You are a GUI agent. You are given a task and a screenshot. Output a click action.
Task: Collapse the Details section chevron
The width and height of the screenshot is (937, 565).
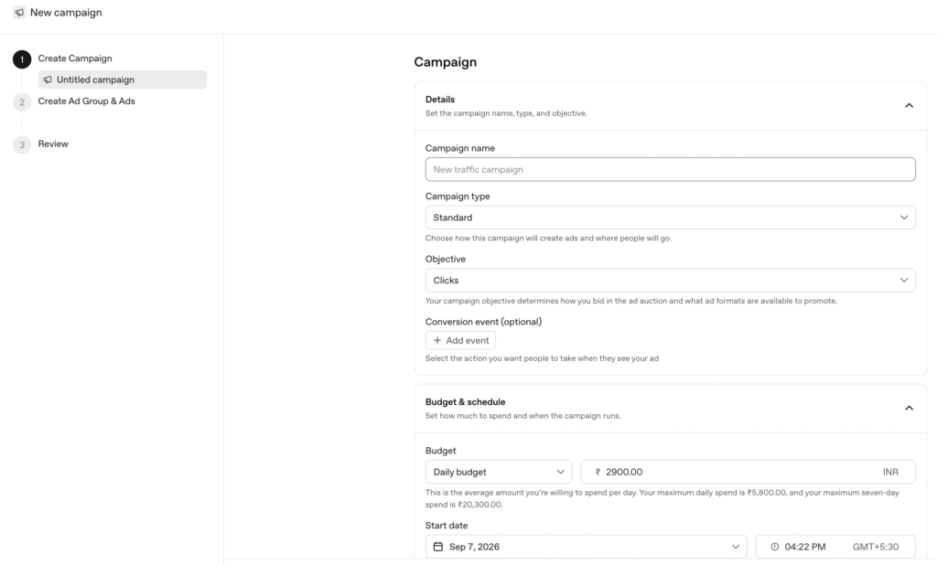[909, 106]
